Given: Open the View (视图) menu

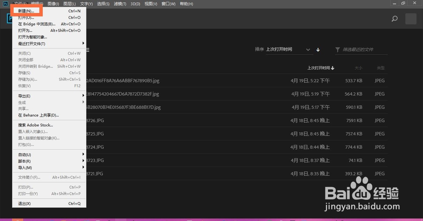Looking at the screenshot, I should 151,4.
